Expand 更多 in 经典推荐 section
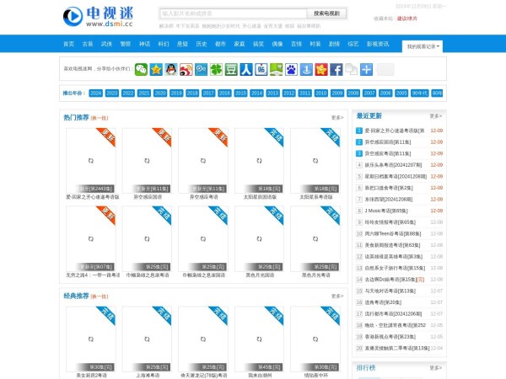 pos(337,296)
